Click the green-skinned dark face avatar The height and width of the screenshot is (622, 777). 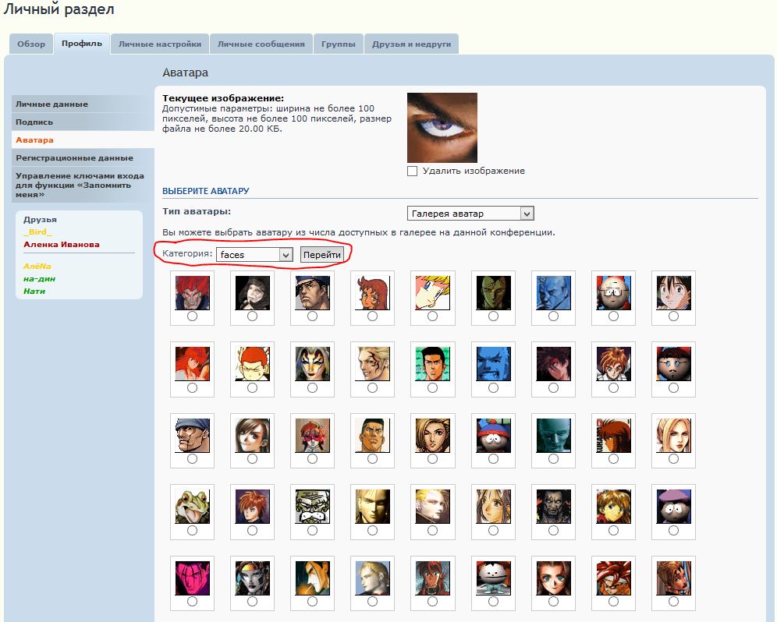(493, 292)
